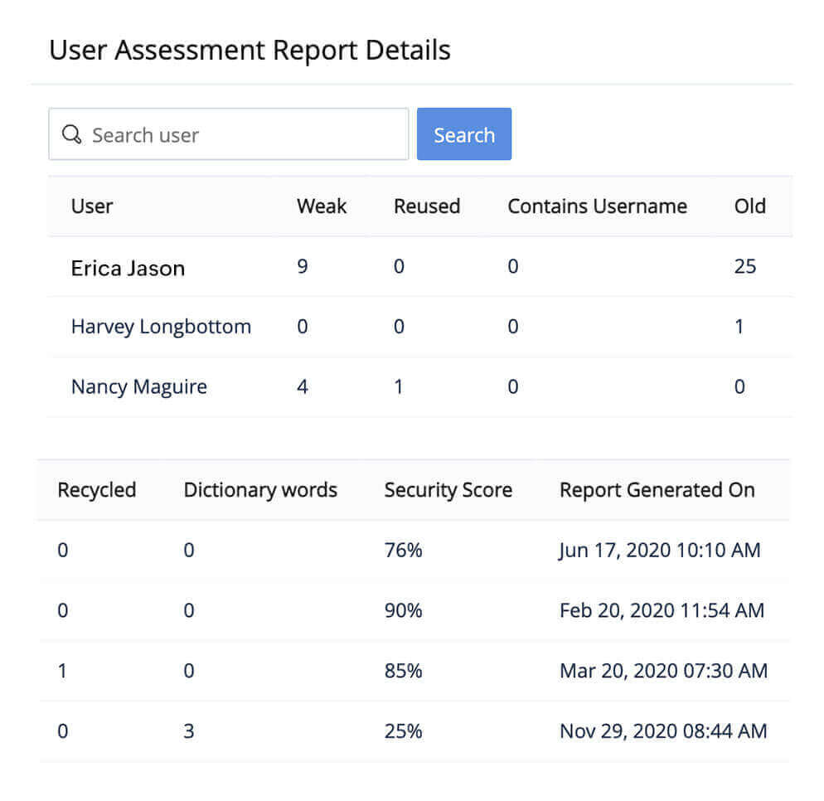Viewport: 824px width, 801px height.
Task: Sort by the Weak column header
Action: pyautogui.click(x=322, y=206)
